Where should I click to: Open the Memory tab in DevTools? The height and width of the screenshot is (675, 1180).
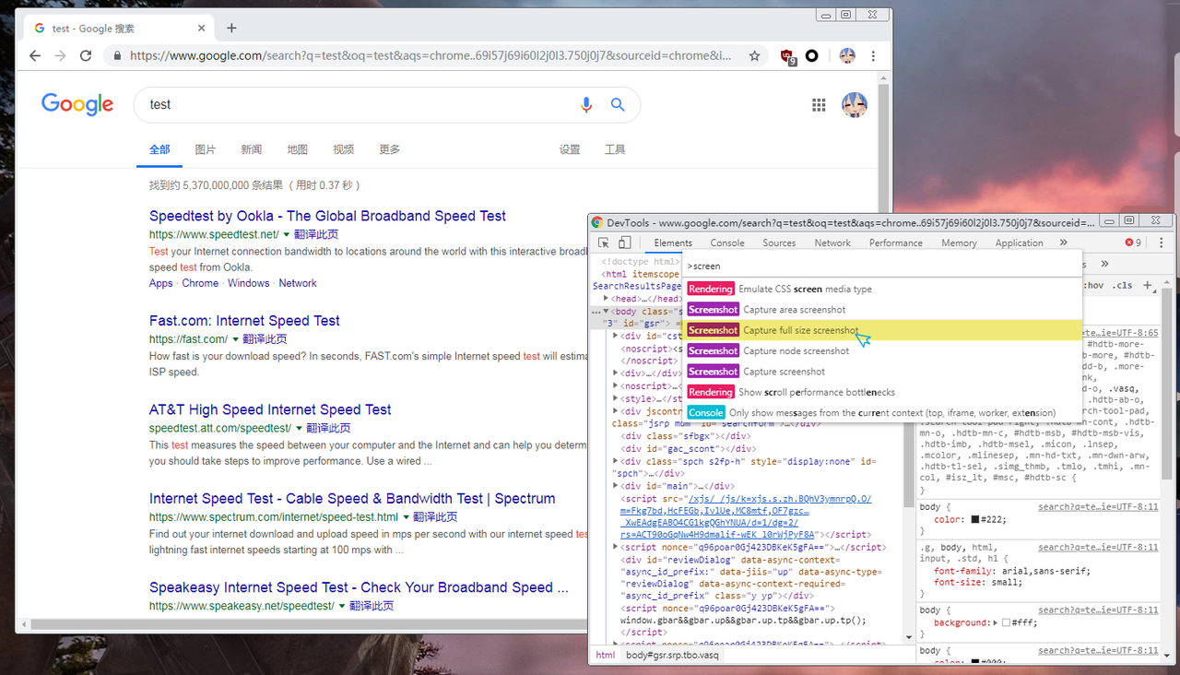click(959, 243)
